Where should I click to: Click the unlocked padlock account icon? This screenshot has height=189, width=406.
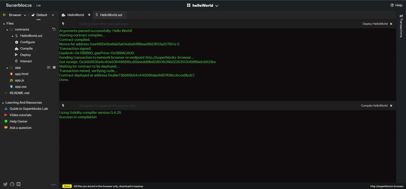(33, 15)
